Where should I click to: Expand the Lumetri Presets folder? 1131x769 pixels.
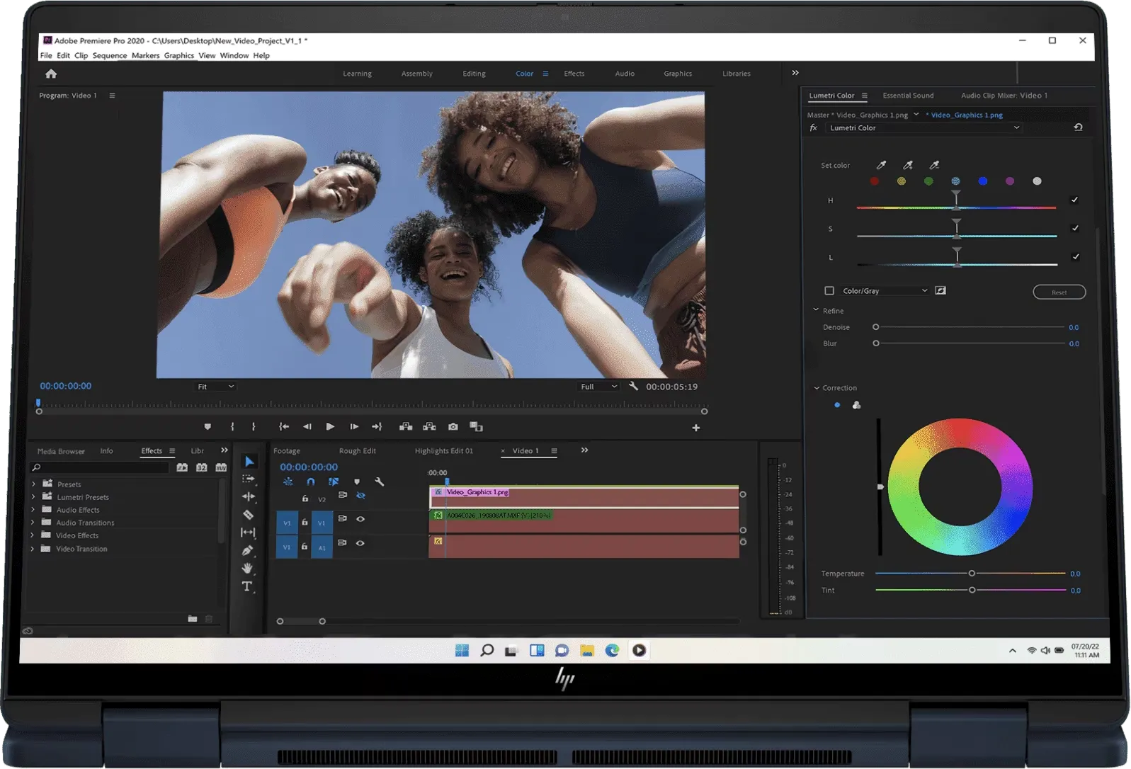click(x=33, y=497)
